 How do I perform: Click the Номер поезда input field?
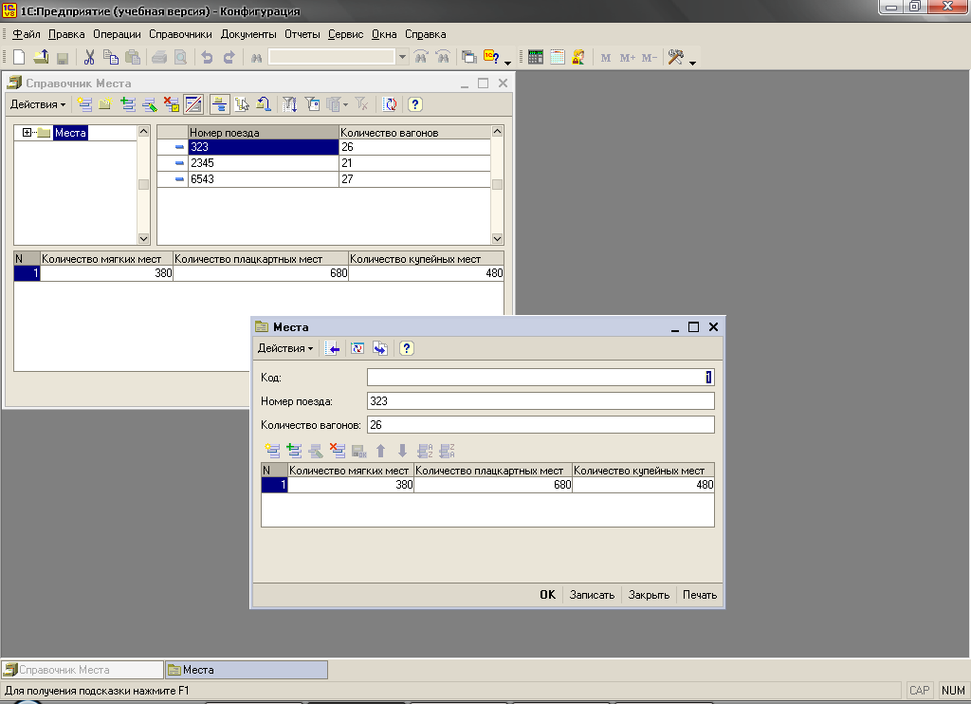pos(540,401)
